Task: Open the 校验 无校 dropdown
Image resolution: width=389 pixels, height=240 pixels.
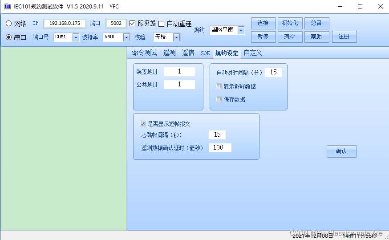Action: coord(176,37)
